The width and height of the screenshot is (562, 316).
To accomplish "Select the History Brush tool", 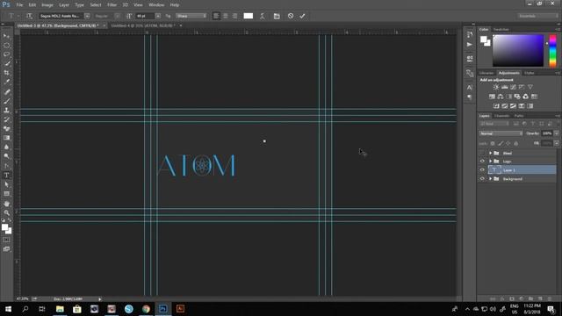I will coord(6,119).
